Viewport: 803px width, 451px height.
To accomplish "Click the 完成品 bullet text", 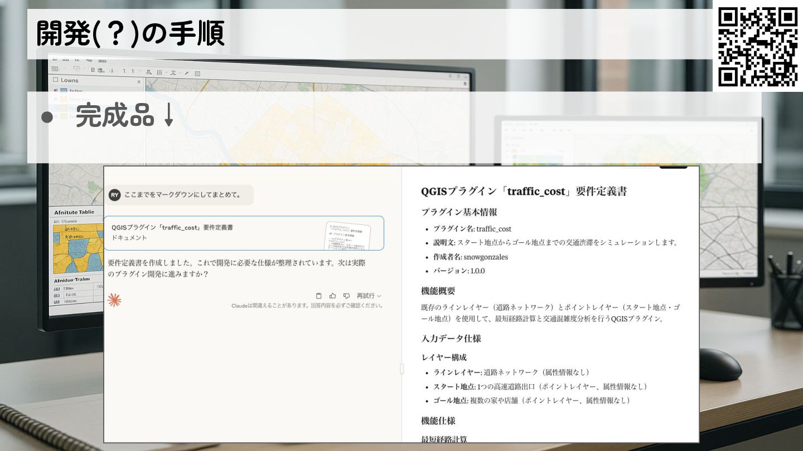I will coord(115,116).
